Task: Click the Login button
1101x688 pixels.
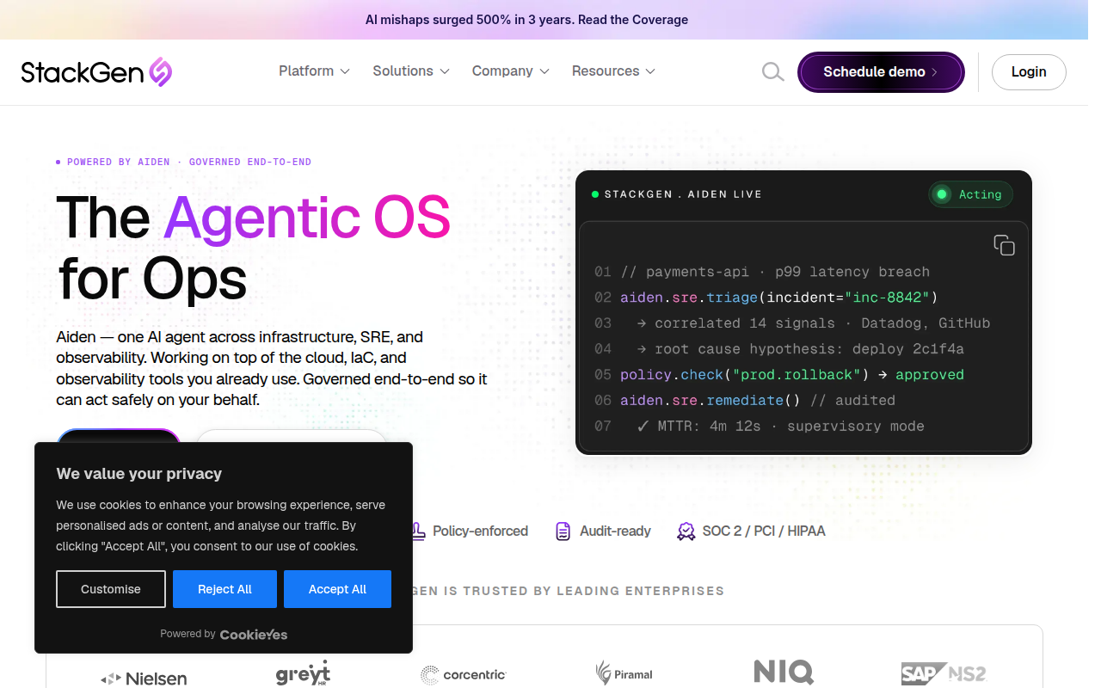Action: click(x=1029, y=72)
